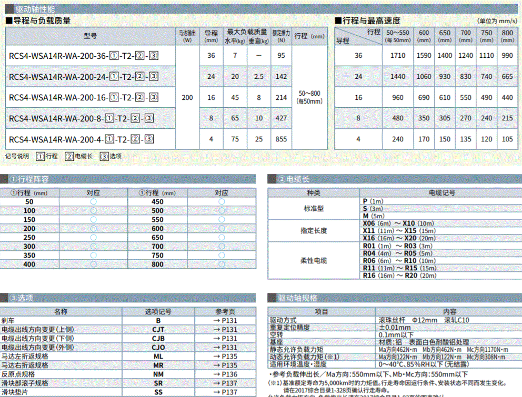Image resolution: width=522 pixels, height=397 pixels.
Task: Click the circle mark beside stroke 100
Action: tap(94, 211)
